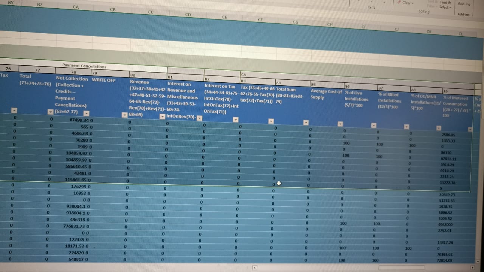
Task: Open Sort & Filter menu
Action: coord(432,4)
